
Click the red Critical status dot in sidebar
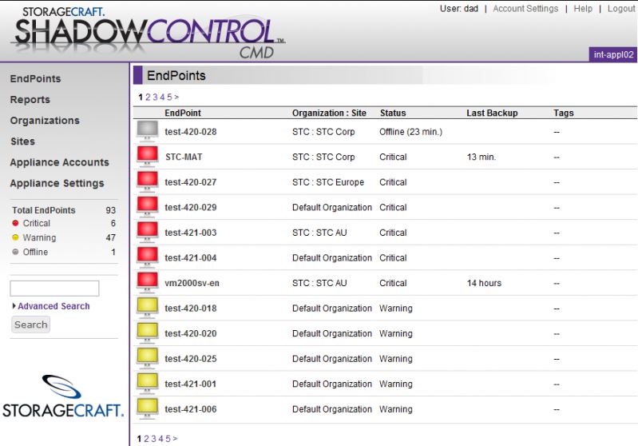pyautogui.click(x=15, y=223)
